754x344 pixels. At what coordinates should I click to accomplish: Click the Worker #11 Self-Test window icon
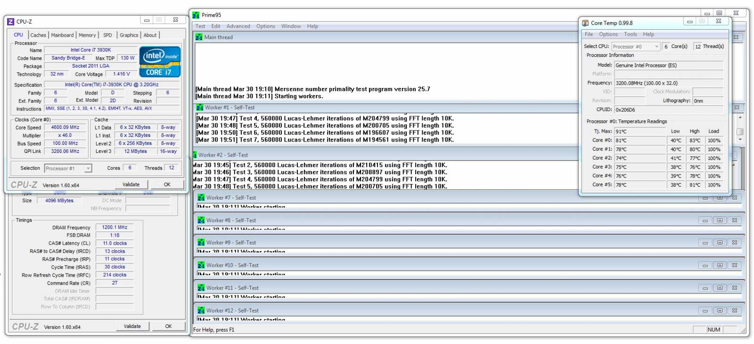pos(201,288)
